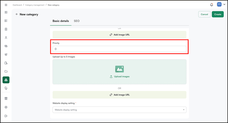228x123 pixels.
Task: Open the folder icon in sidebar
Action: pyautogui.click(x=6, y=71)
